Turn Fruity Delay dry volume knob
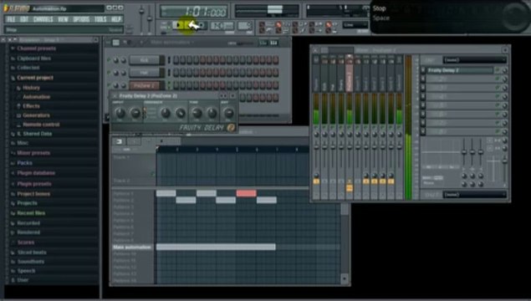 [228, 113]
